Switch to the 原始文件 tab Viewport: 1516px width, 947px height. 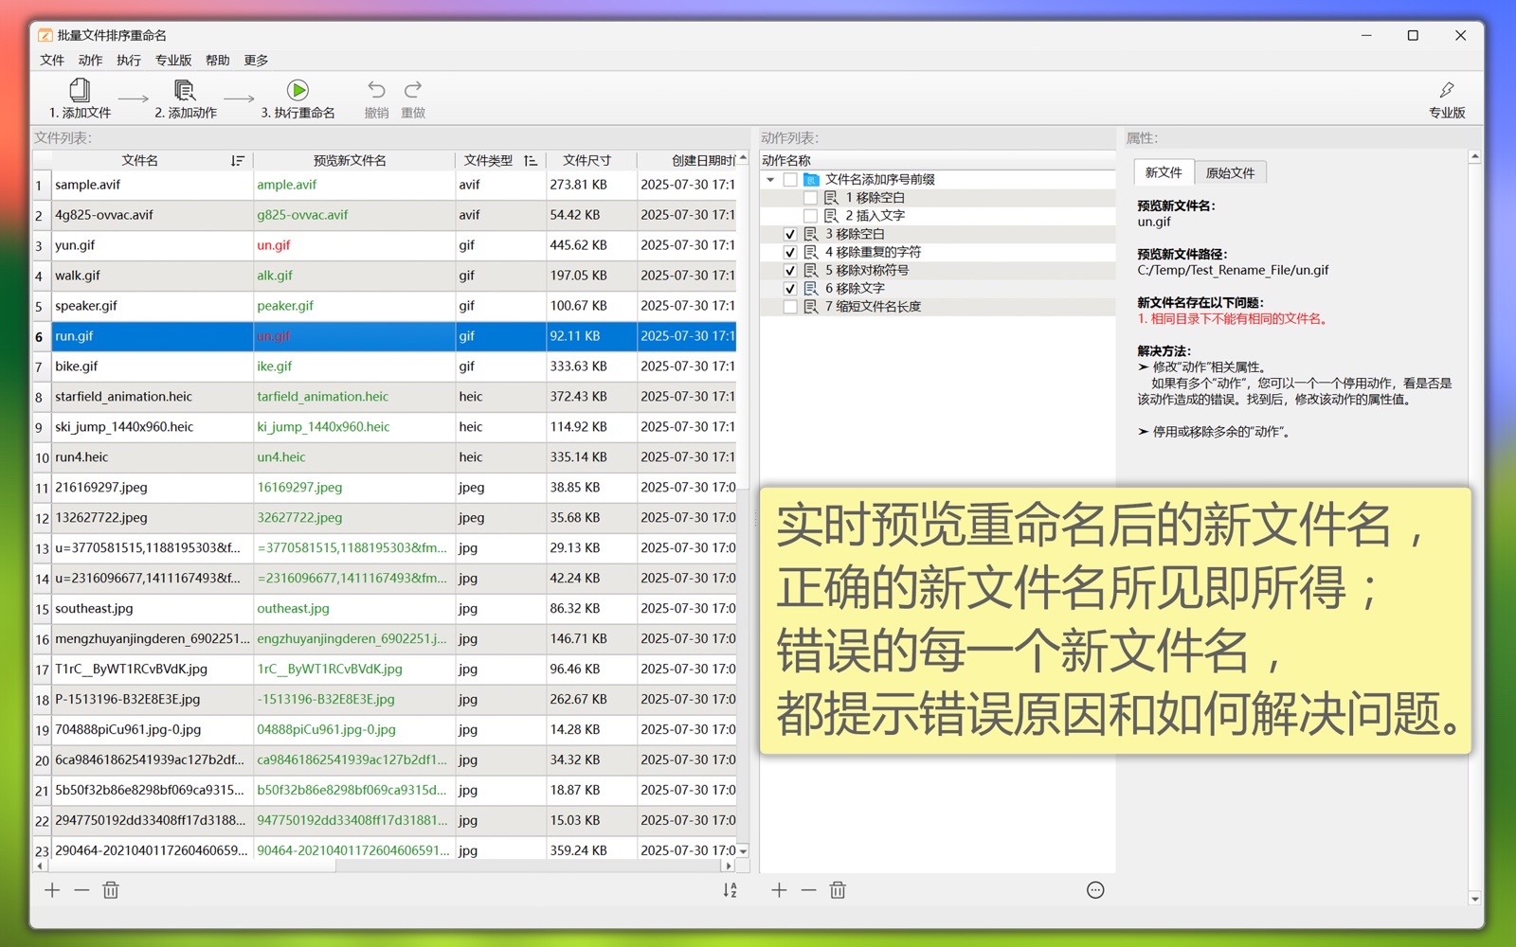tap(1230, 172)
